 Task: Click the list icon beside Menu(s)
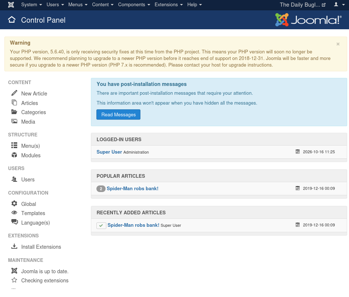(14, 145)
